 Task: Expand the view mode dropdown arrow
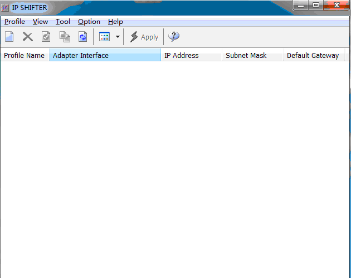pos(118,37)
